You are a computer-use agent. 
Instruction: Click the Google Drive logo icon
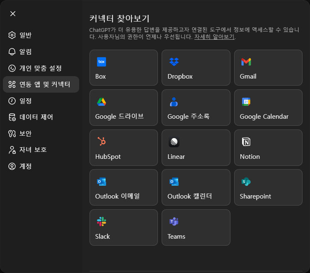click(x=102, y=102)
